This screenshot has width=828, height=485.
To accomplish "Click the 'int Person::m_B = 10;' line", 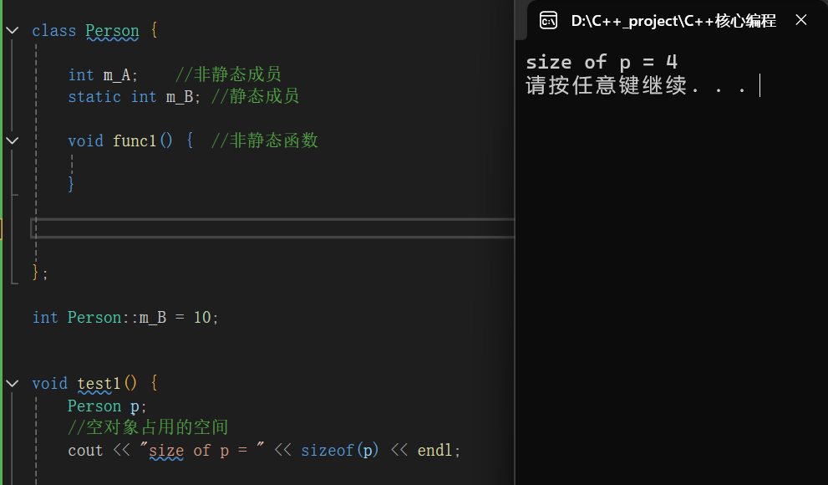I will (125, 318).
